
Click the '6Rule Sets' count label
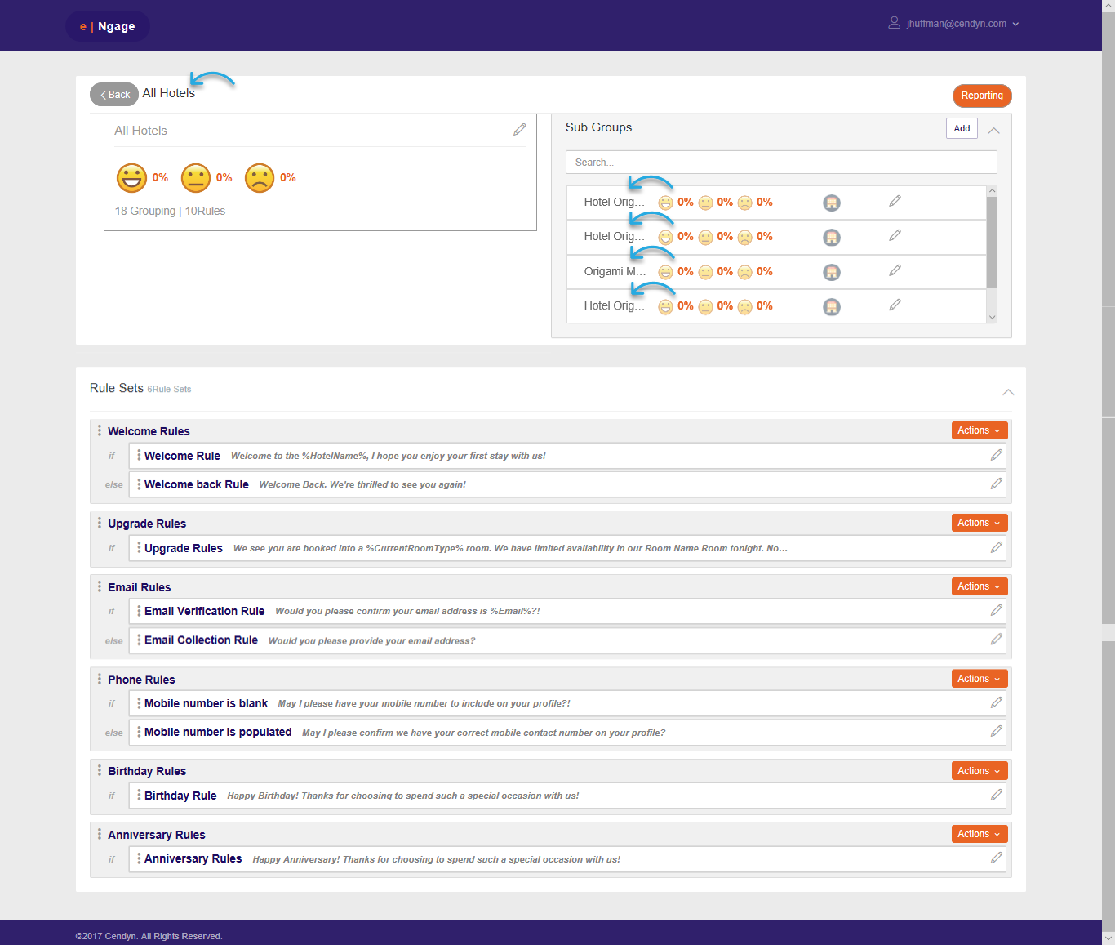(169, 390)
